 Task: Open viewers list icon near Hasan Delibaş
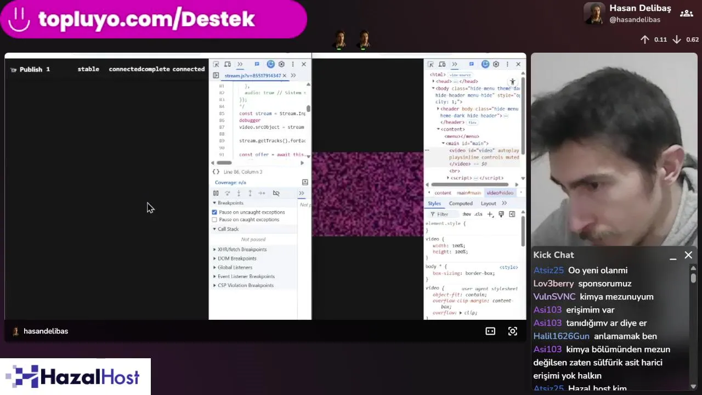click(x=686, y=13)
